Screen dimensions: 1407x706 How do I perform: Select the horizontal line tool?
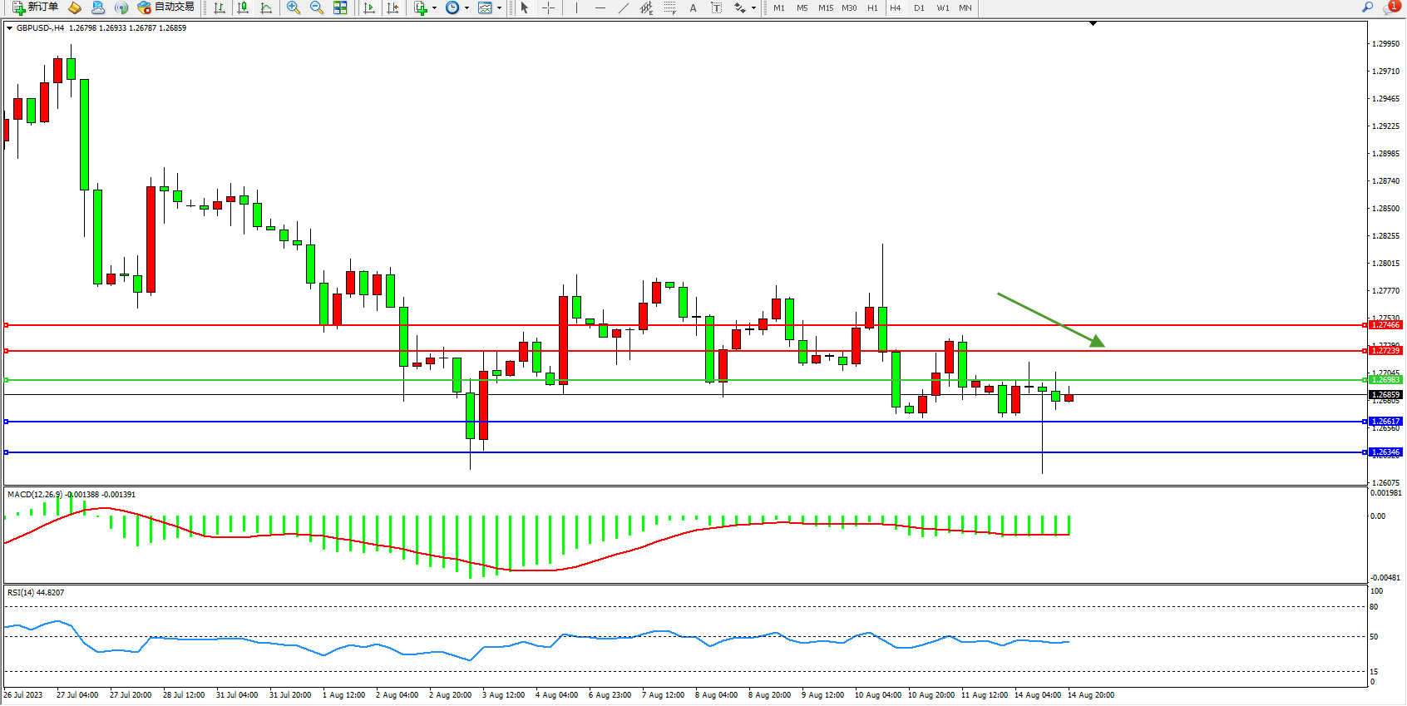pos(600,7)
